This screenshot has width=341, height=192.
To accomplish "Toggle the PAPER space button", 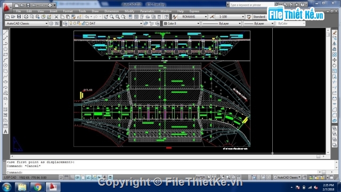I will click(x=200, y=178).
